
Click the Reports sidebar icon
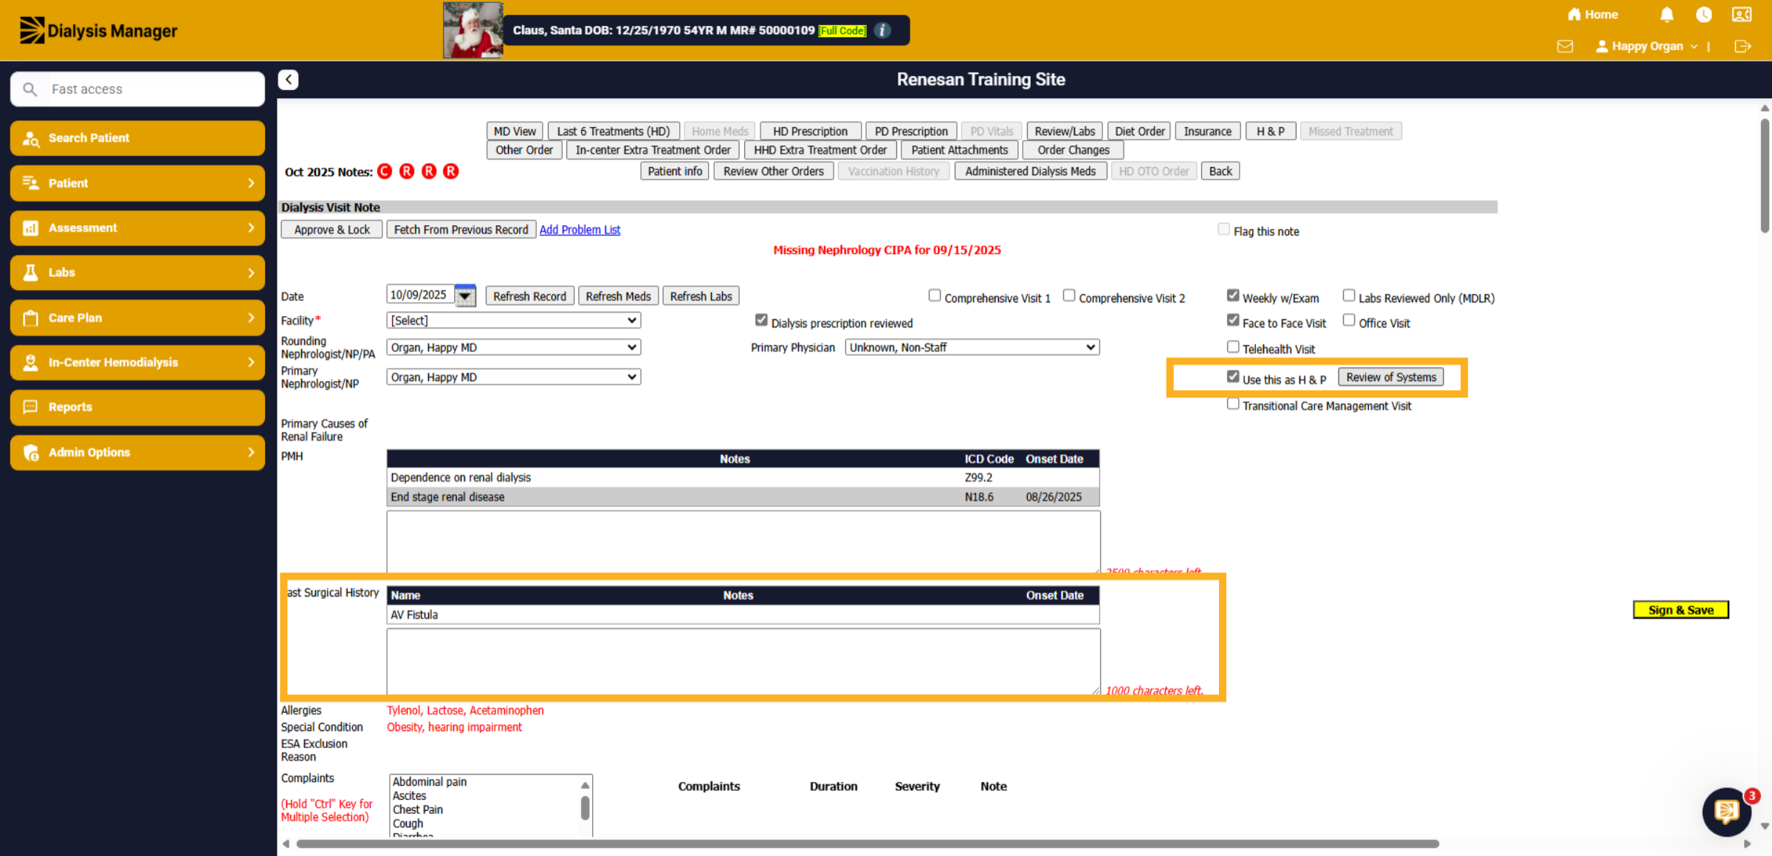(x=30, y=407)
